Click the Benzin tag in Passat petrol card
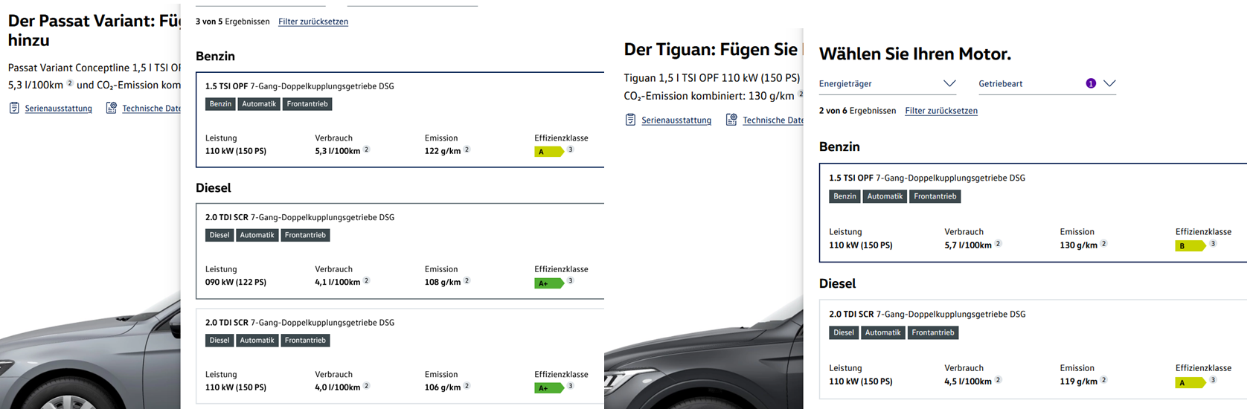 coord(220,104)
